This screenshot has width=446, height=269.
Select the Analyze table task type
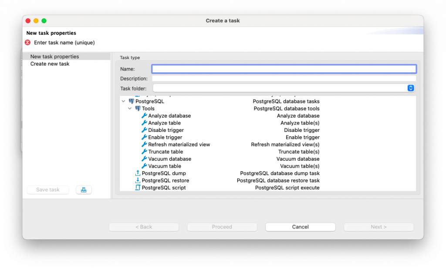pyautogui.click(x=164, y=123)
